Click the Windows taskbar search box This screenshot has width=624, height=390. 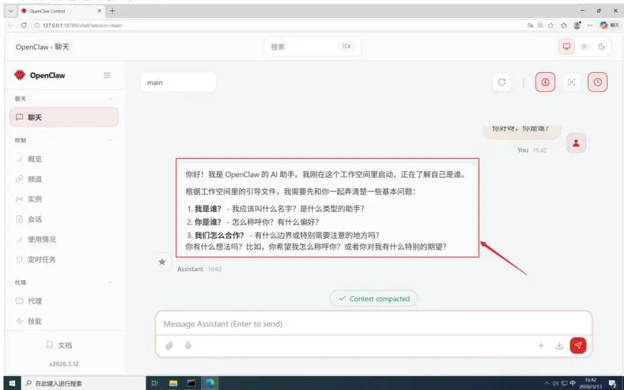tap(83, 383)
